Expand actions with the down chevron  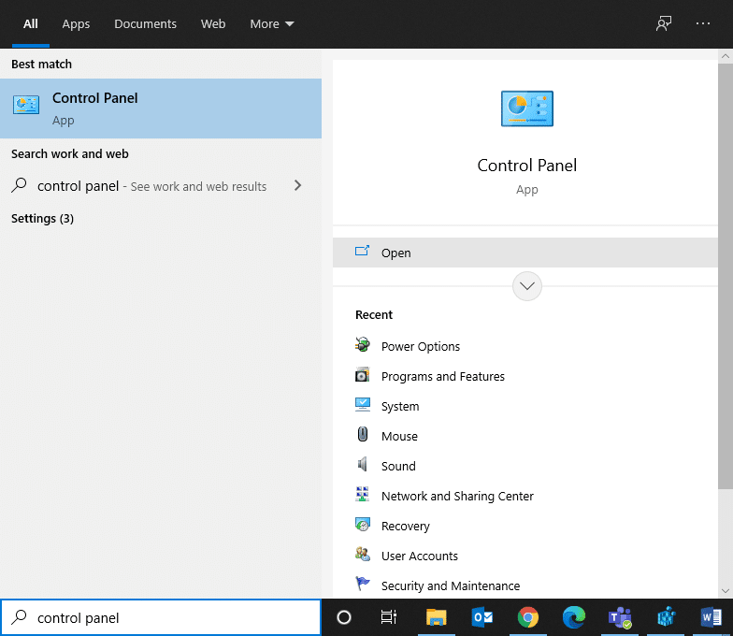click(x=527, y=286)
